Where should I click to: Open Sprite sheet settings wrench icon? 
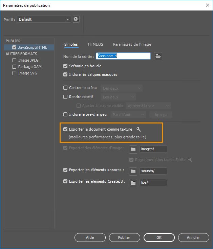190,160
